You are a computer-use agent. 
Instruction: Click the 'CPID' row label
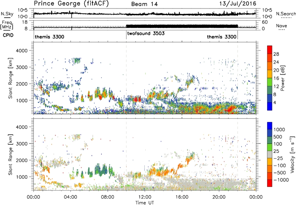pyautogui.click(x=8, y=35)
